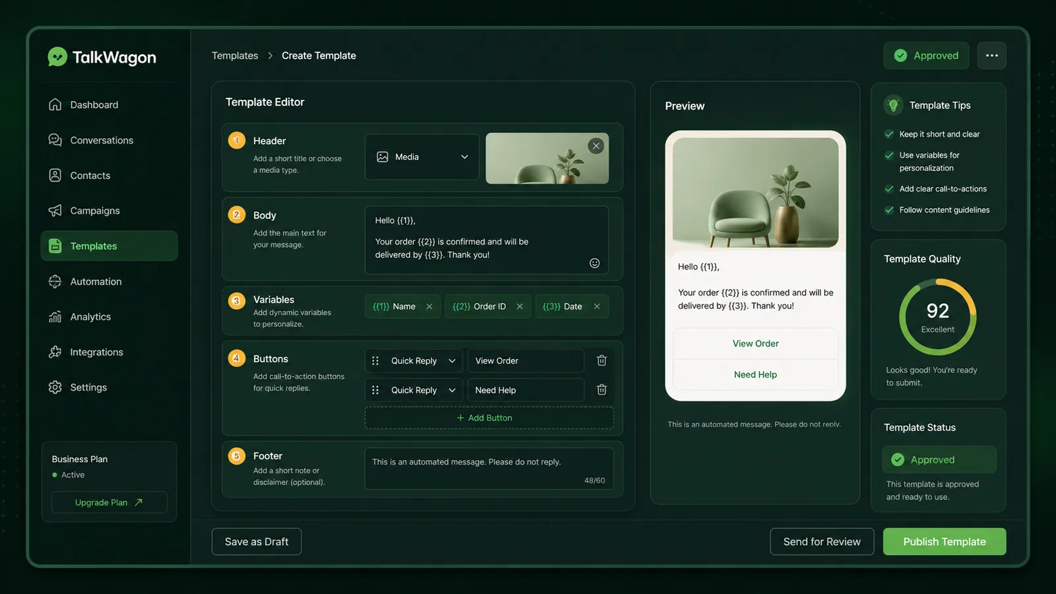Click the Templates document icon
1056x594 pixels.
click(x=55, y=246)
